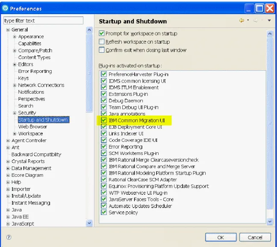
Task: Uncheck Rational ClearCase SCM Adapter
Action: tap(104, 179)
